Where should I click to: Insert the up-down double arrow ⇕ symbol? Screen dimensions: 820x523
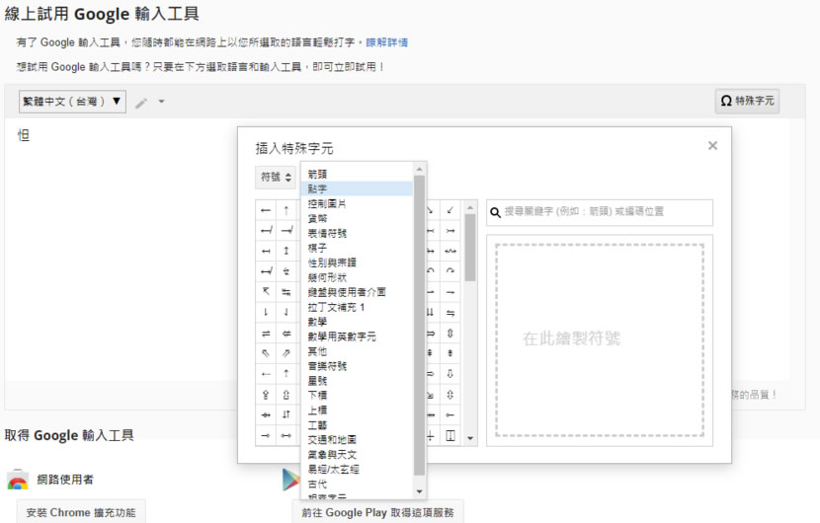coord(451,334)
